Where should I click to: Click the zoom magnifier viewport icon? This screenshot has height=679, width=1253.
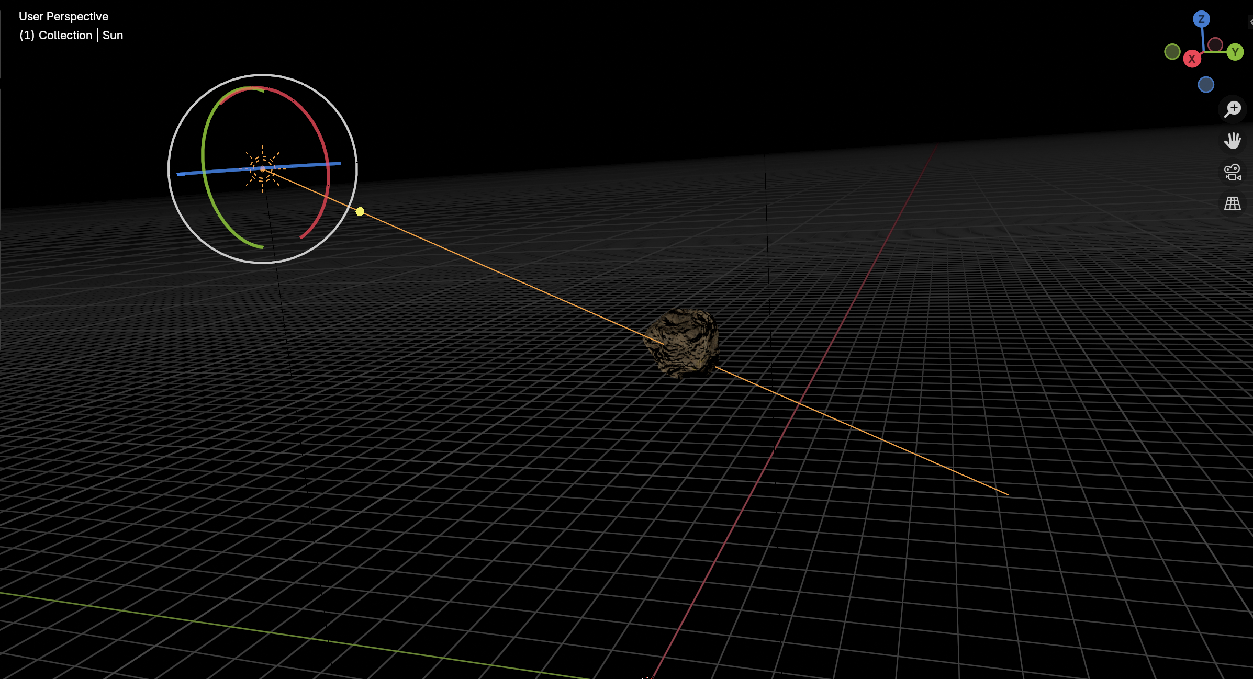tap(1233, 109)
